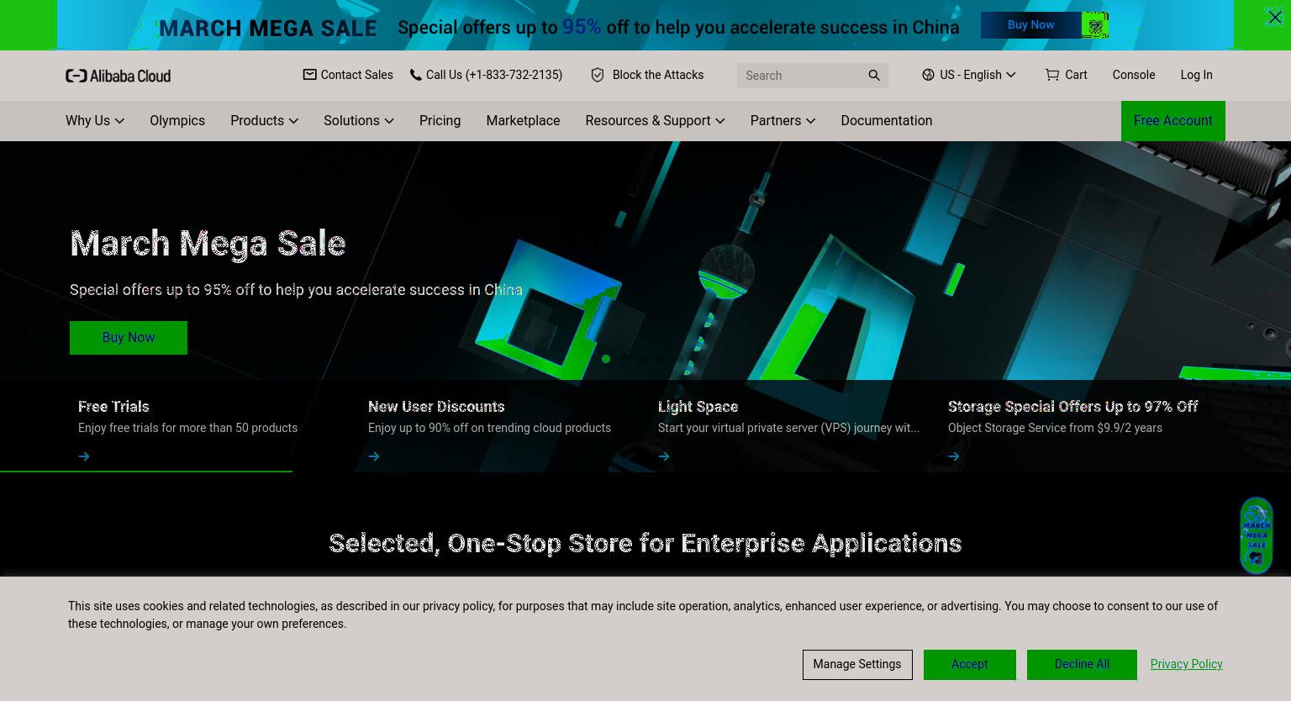The width and height of the screenshot is (1291, 701).
Task: Click the Cart link text
Action: coord(1076,75)
